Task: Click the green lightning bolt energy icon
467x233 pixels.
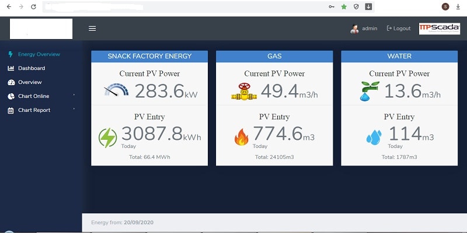Action: [107, 137]
